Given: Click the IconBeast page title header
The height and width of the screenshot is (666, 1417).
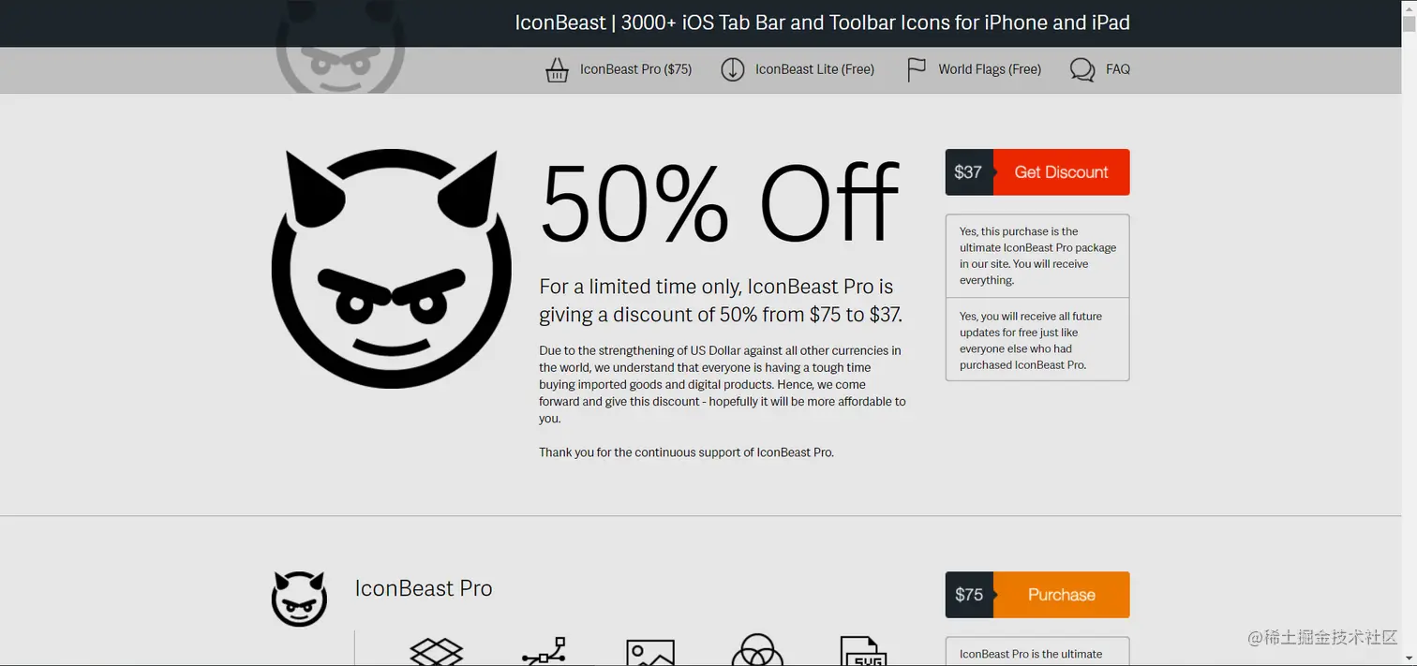Looking at the screenshot, I should click(822, 22).
